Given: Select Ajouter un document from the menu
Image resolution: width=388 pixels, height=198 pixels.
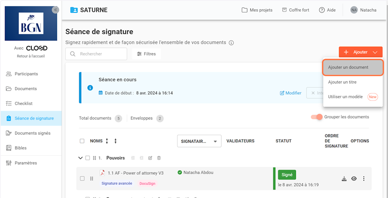Looking at the screenshot, I should pos(353,67).
